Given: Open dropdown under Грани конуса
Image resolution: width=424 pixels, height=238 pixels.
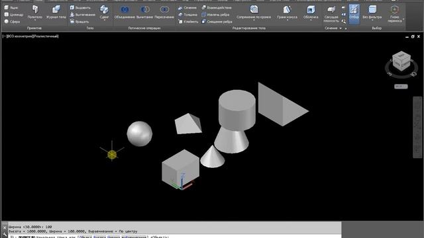Looking at the screenshot, I should (287, 20).
